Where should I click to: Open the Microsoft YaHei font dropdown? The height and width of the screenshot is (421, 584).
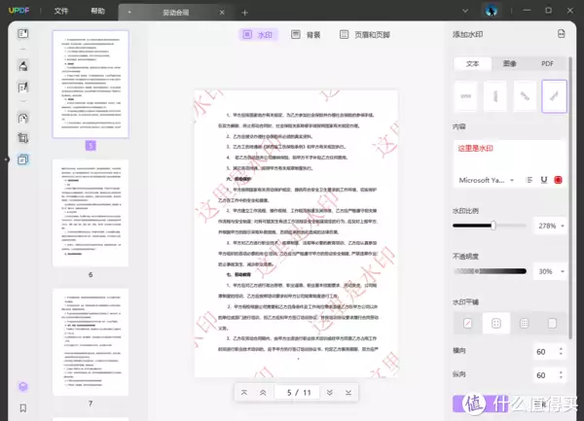point(487,180)
